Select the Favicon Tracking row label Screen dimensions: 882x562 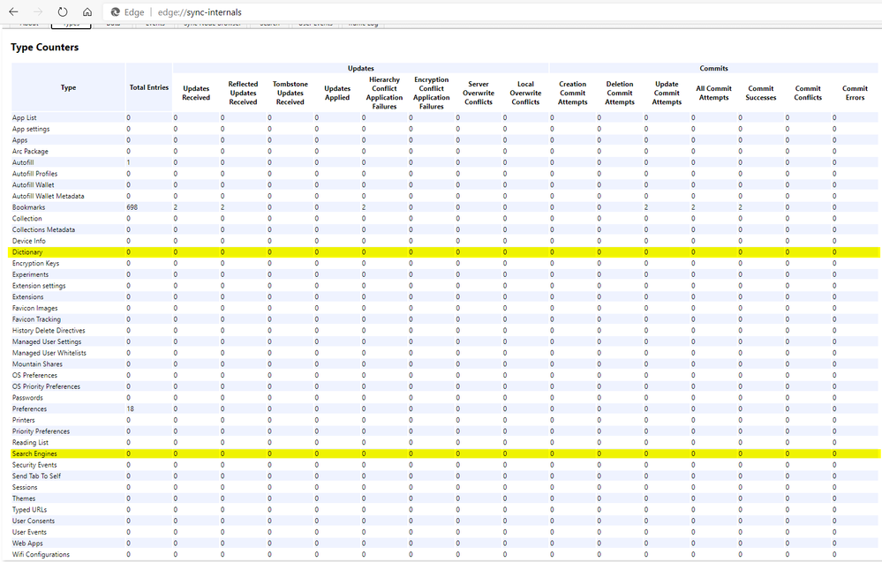36,319
